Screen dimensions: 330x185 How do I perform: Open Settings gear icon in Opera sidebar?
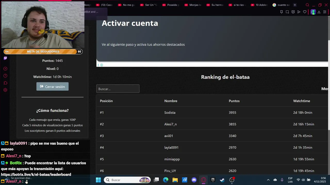[5, 90]
